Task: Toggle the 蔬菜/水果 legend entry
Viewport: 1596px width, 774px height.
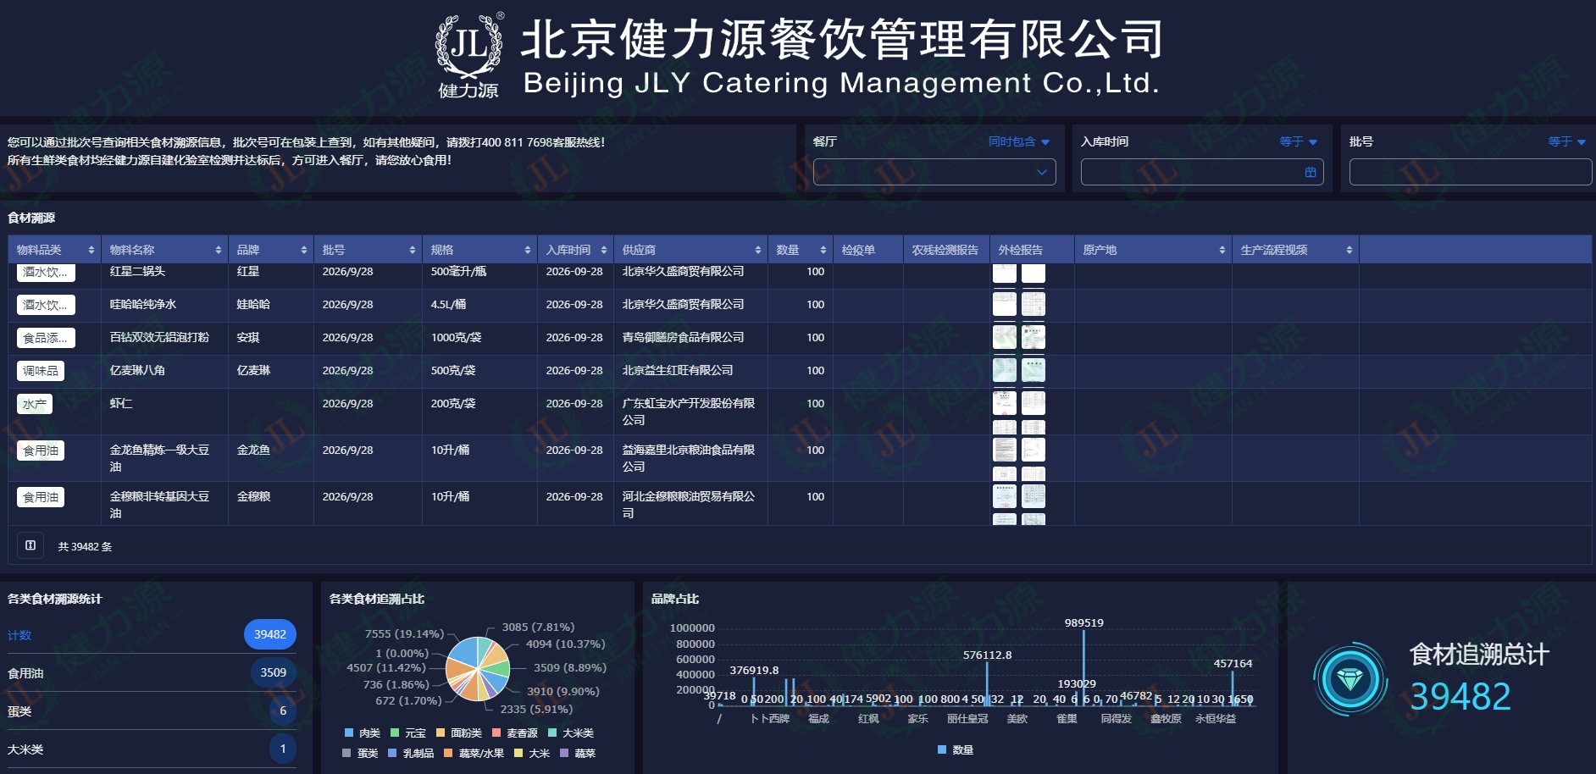Action: tap(474, 753)
